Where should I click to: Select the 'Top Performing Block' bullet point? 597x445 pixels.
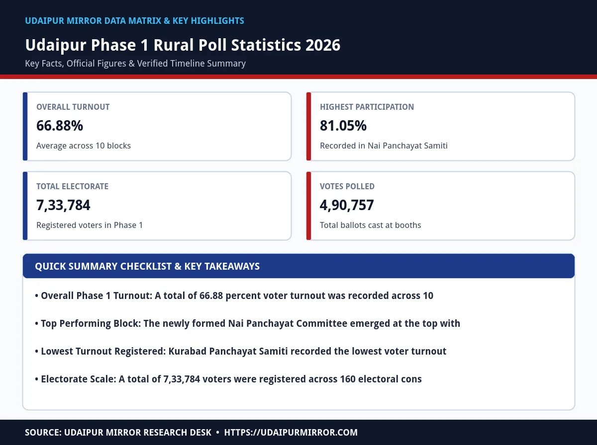[x=247, y=324]
